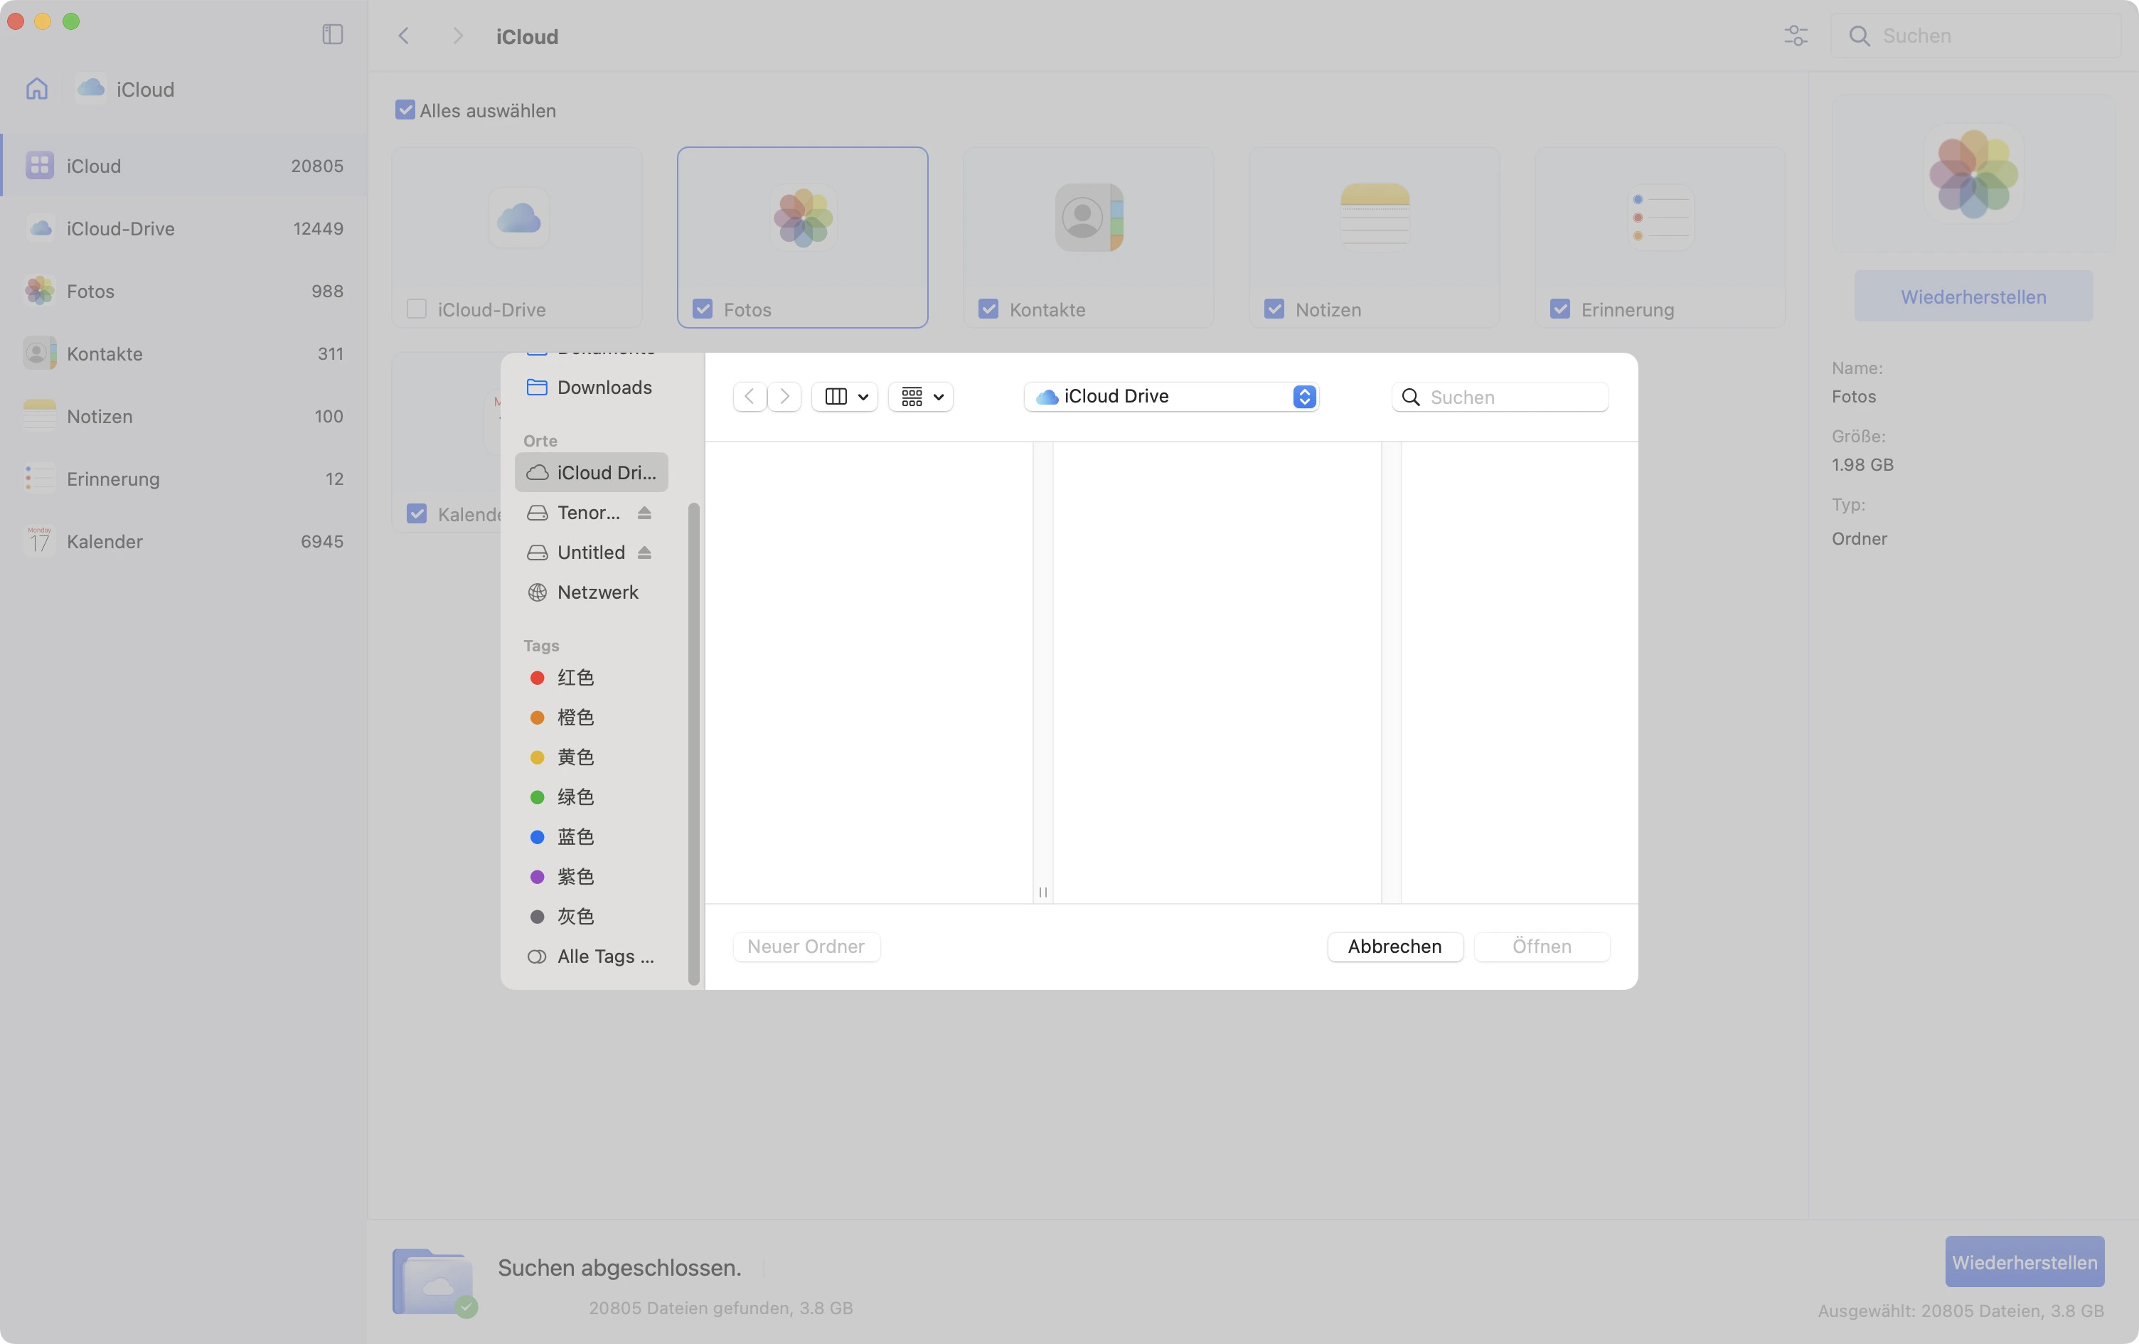Open Kalender category in sidebar
Viewport: 2139px width, 1344px height.
[184, 541]
